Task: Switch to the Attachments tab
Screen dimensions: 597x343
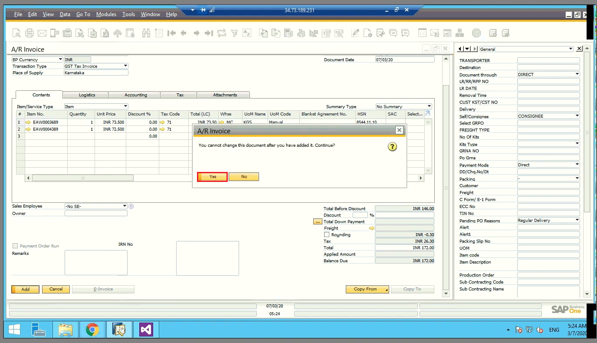Action: tap(225, 95)
